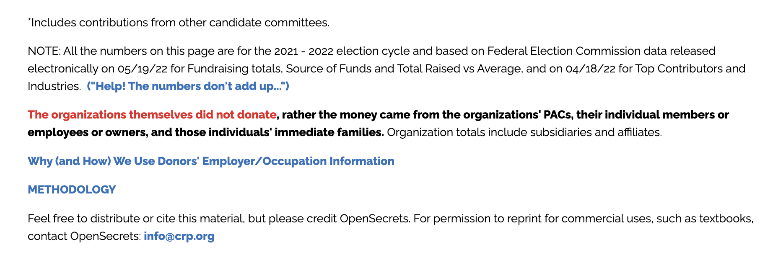773x263 pixels.
Task: Click the 05/19/22 date in the note
Action: pyautogui.click(x=143, y=69)
